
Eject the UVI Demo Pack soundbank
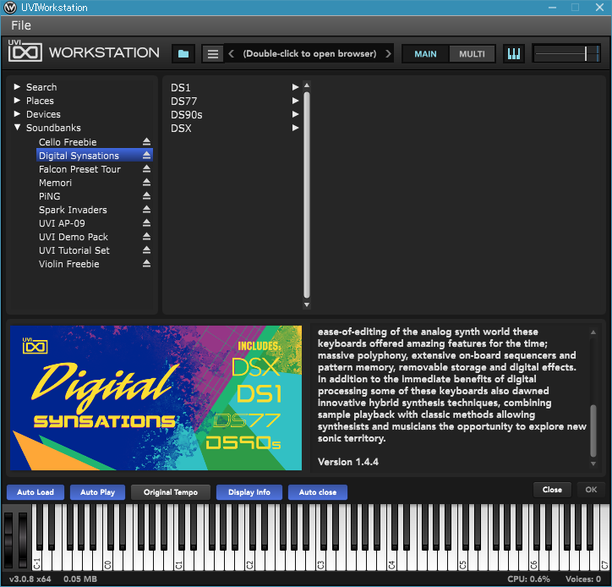[146, 237]
